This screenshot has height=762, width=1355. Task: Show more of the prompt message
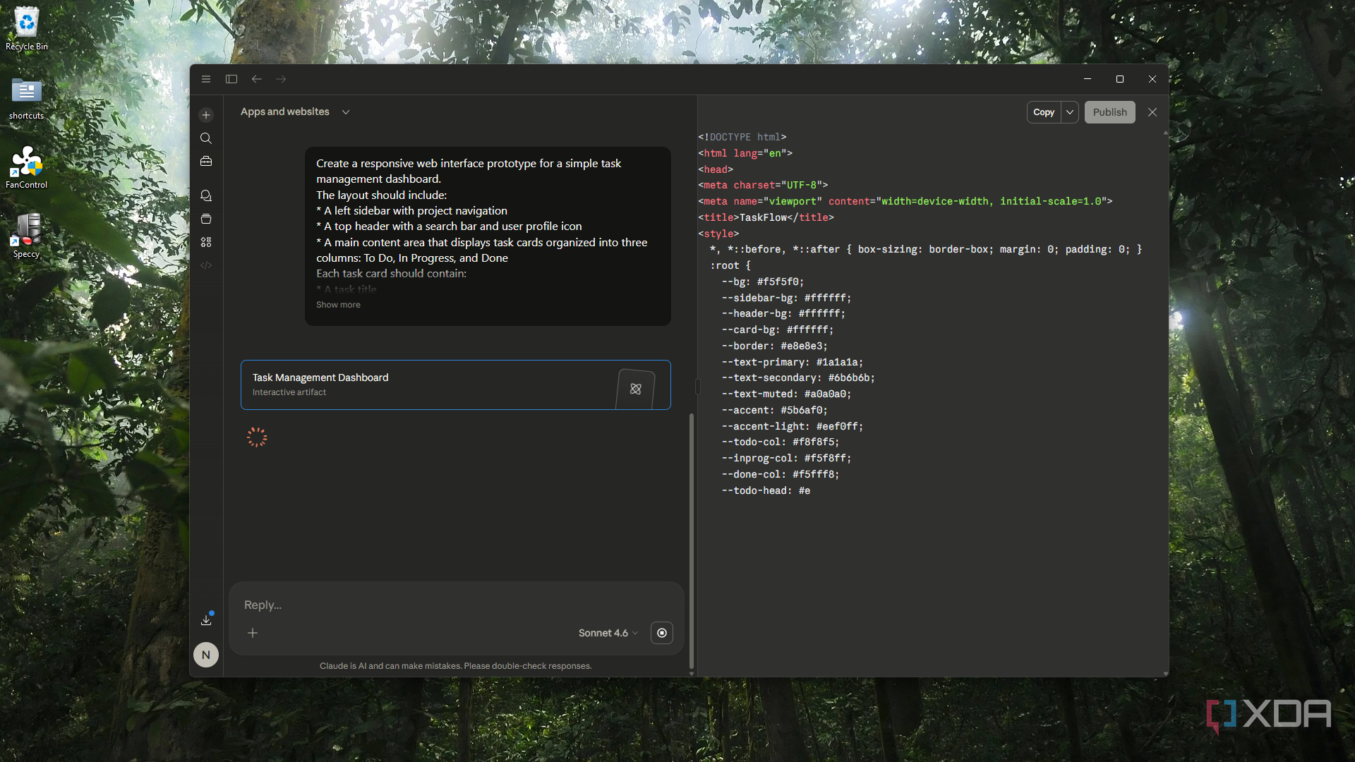(x=338, y=305)
